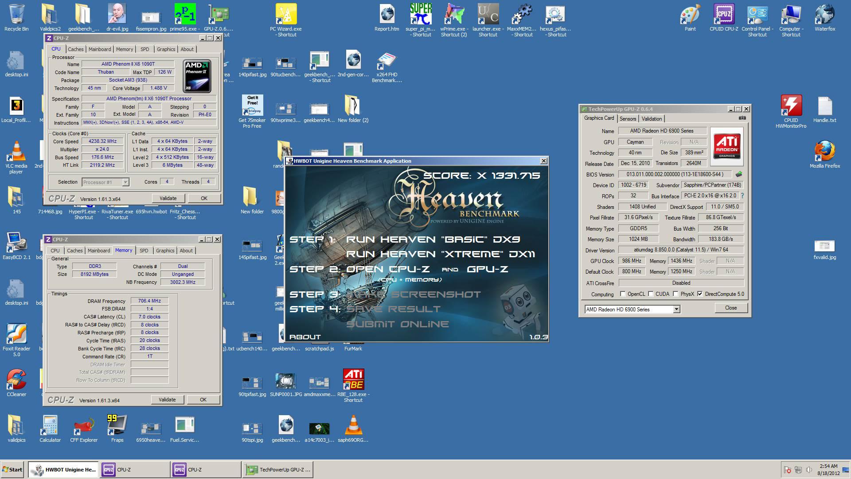
Task: Click Open CPU-Z in Heaven step 2
Action: (388, 269)
